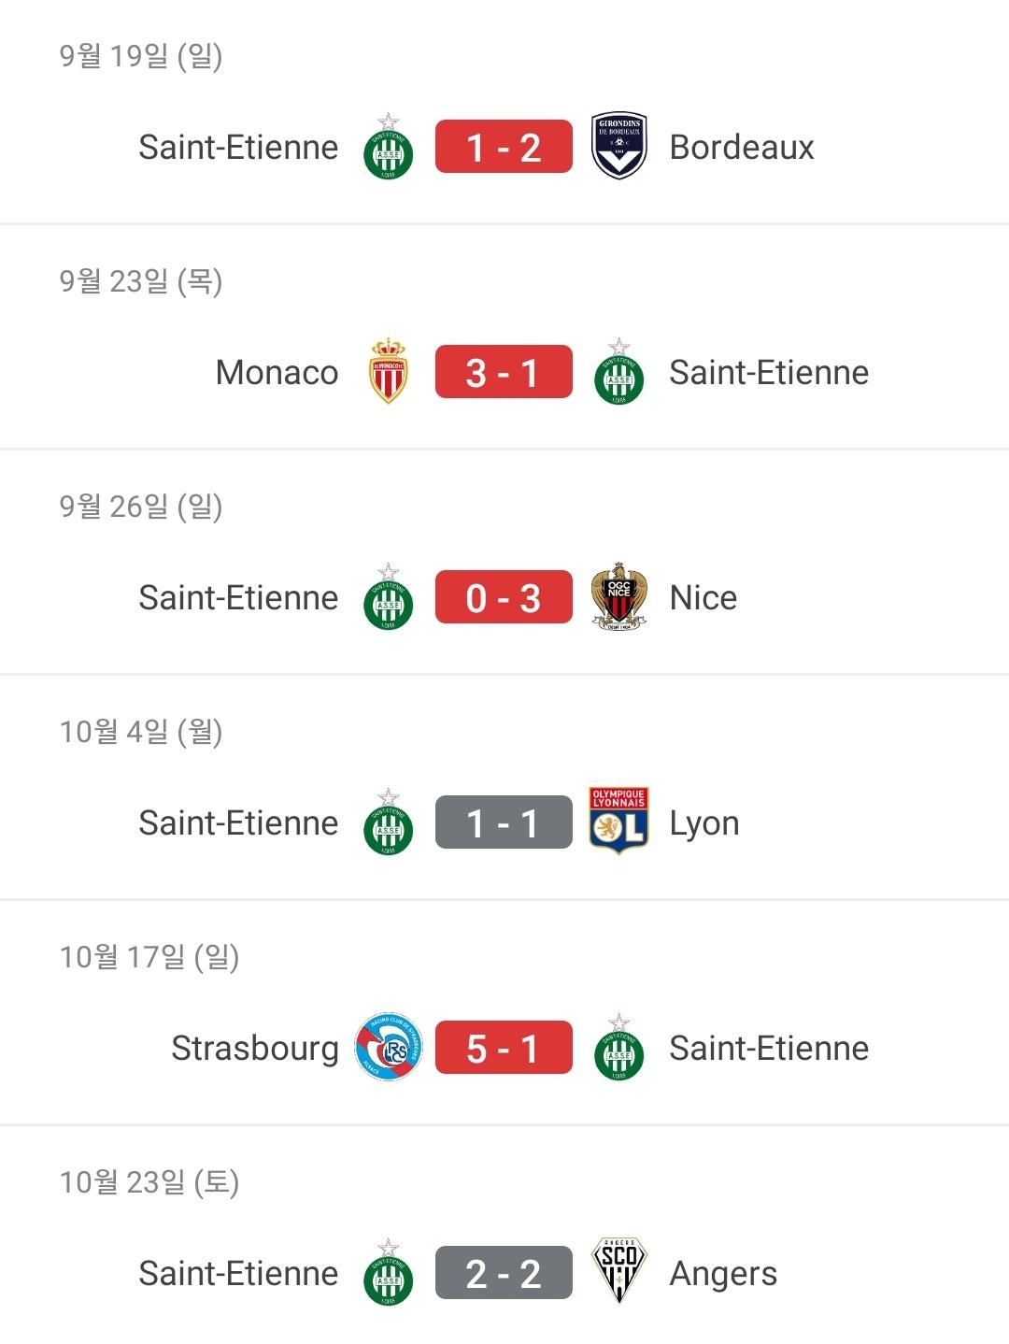Click Saint-Etienne crest in Monaco match

618,372
